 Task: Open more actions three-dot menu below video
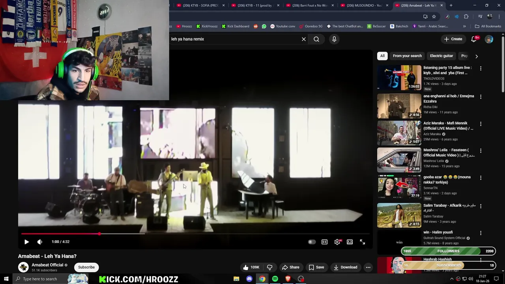pos(368,267)
